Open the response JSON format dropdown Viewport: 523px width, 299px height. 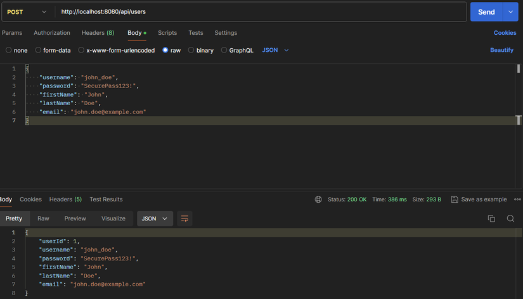coord(155,219)
